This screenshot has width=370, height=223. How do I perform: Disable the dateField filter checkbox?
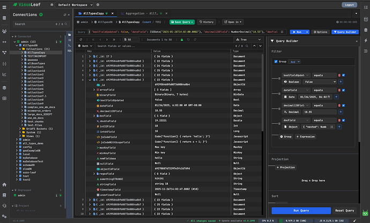pos(344,90)
